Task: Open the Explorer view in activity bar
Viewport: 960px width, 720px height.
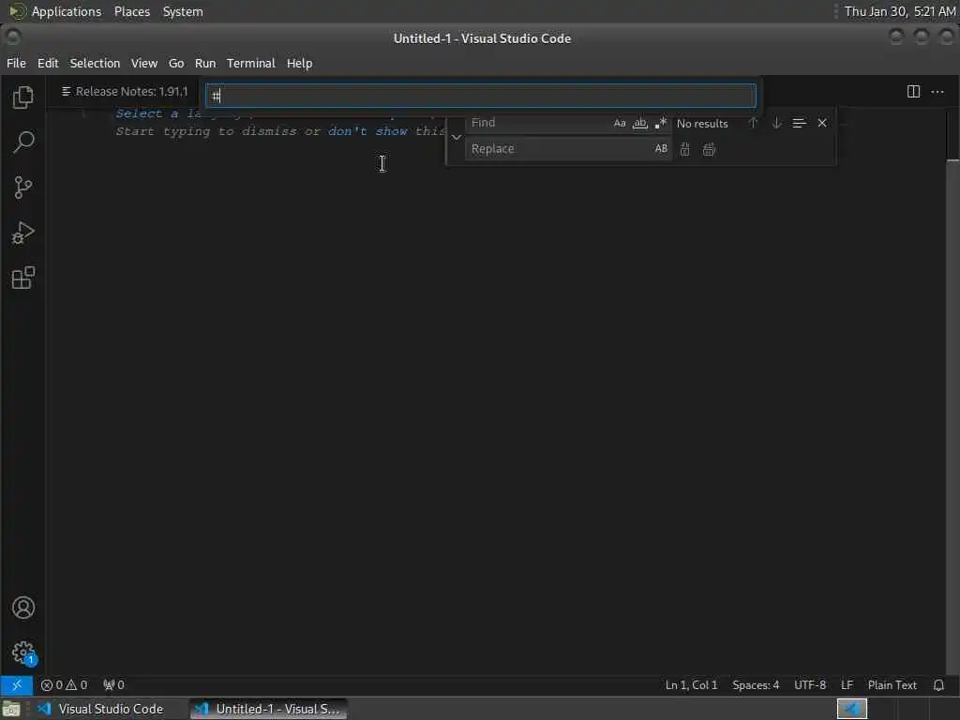Action: click(x=22, y=97)
